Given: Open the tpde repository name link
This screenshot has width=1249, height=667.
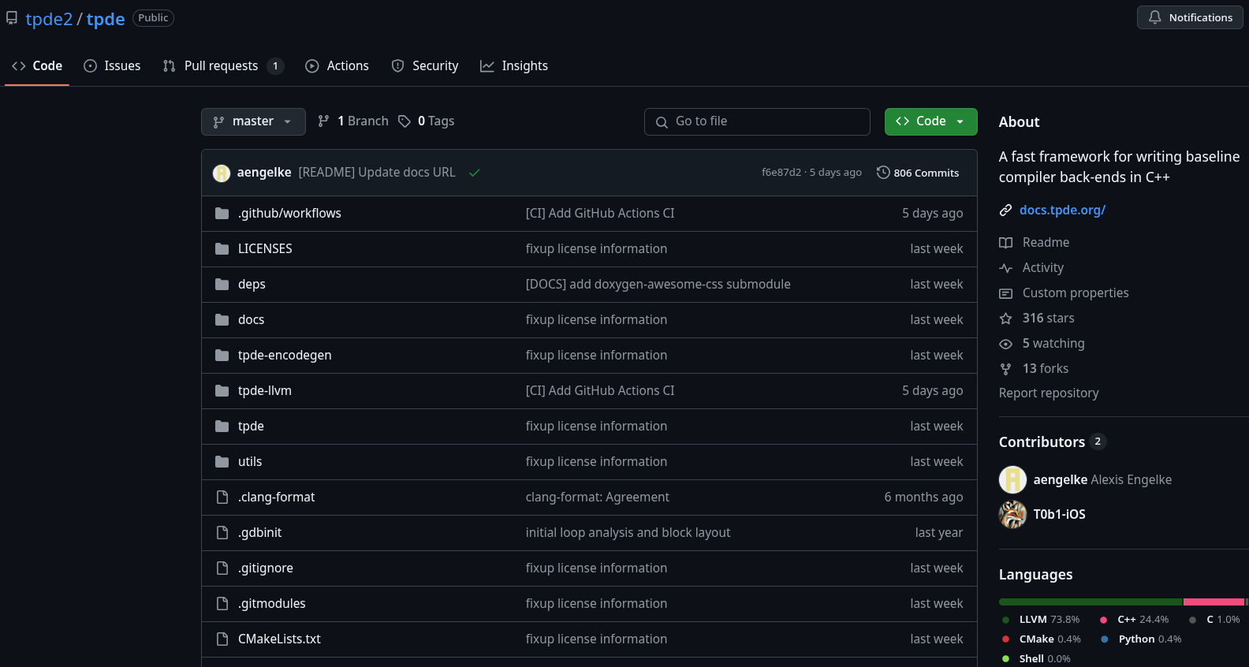Looking at the screenshot, I should tap(106, 19).
